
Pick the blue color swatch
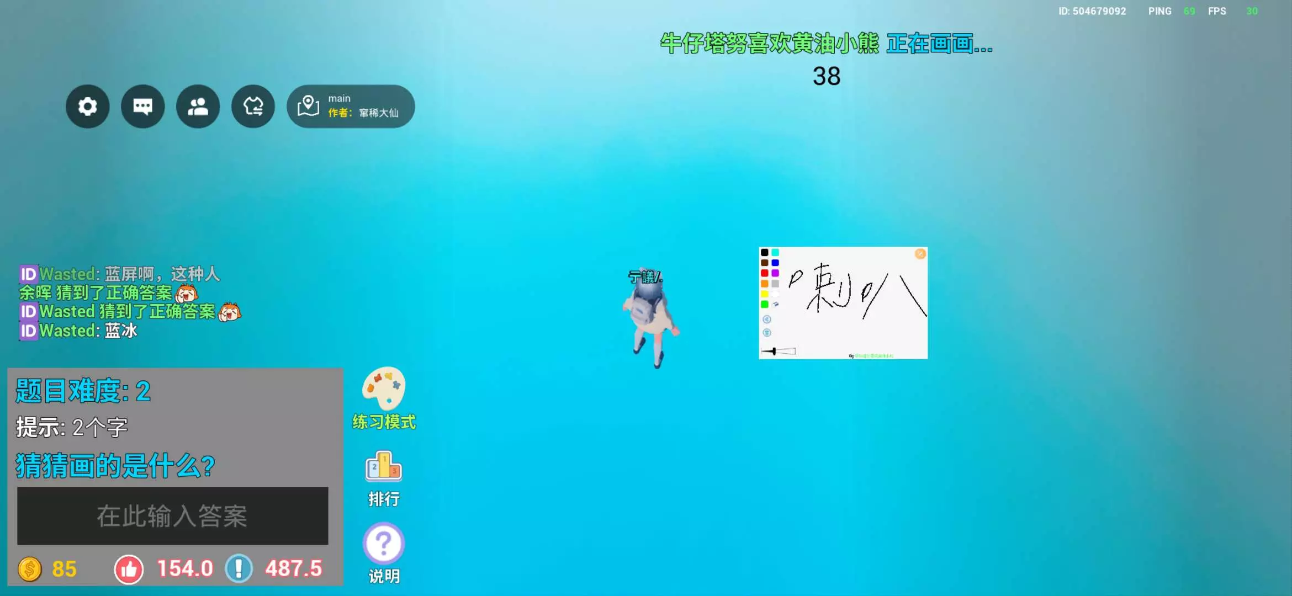coord(775,263)
